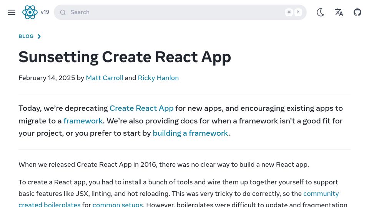This screenshot has width=369, height=207.
Task: Open Ricky Hanlon author link
Action: tap(158, 78)
